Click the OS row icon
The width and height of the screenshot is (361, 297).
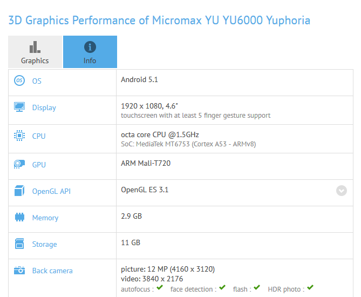[19, 80]
